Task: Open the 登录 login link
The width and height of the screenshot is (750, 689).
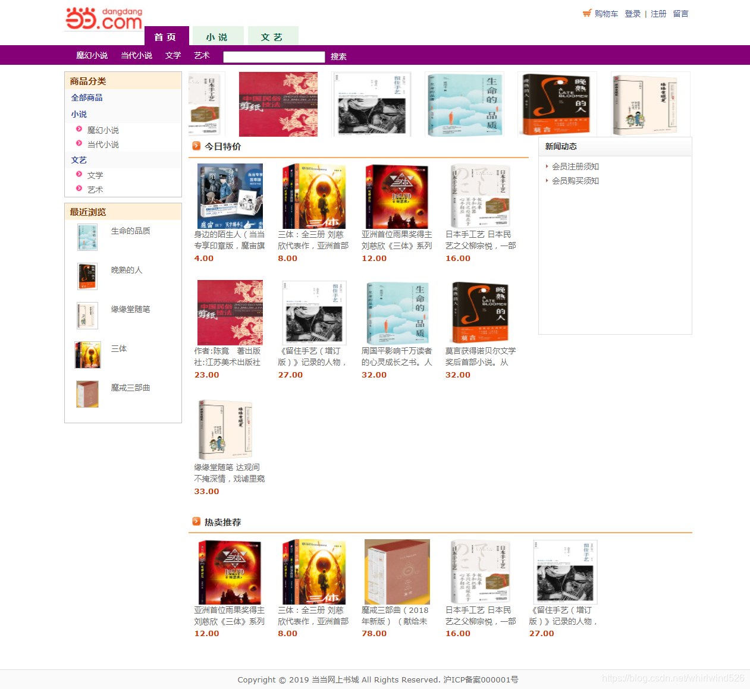Action: click(x=633, y=14)
